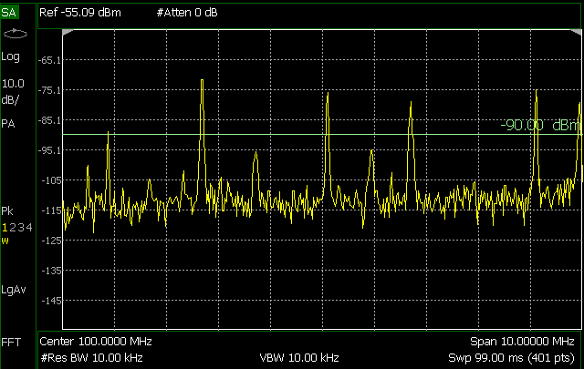Click the Span 10.00000 MHz readout

522,341
